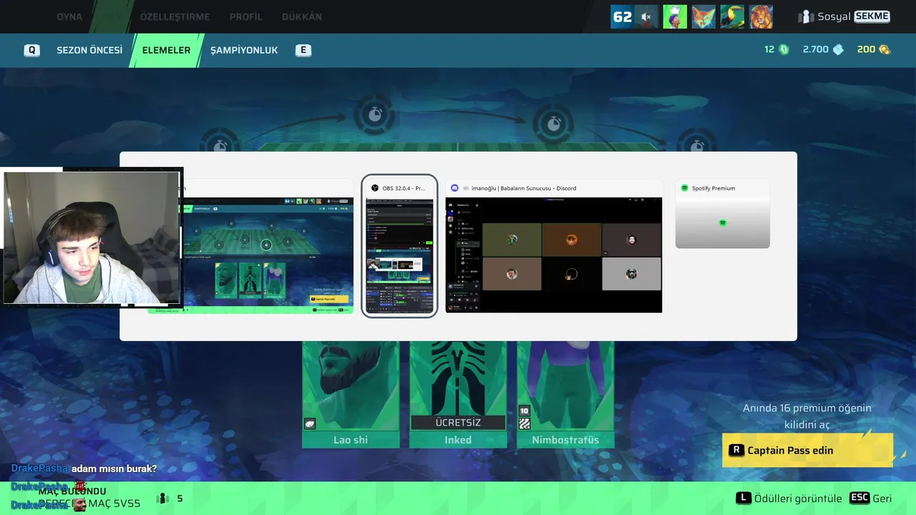The image size is (916, 515).
Task: Click the green token currency icon
Action: pos(784,49)
